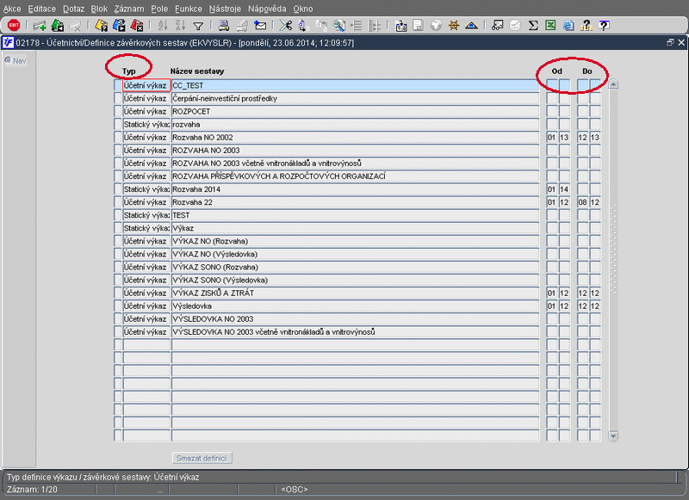689x500 pixels.
Task: Open context help question mark icon
Action: click(605, 26)
